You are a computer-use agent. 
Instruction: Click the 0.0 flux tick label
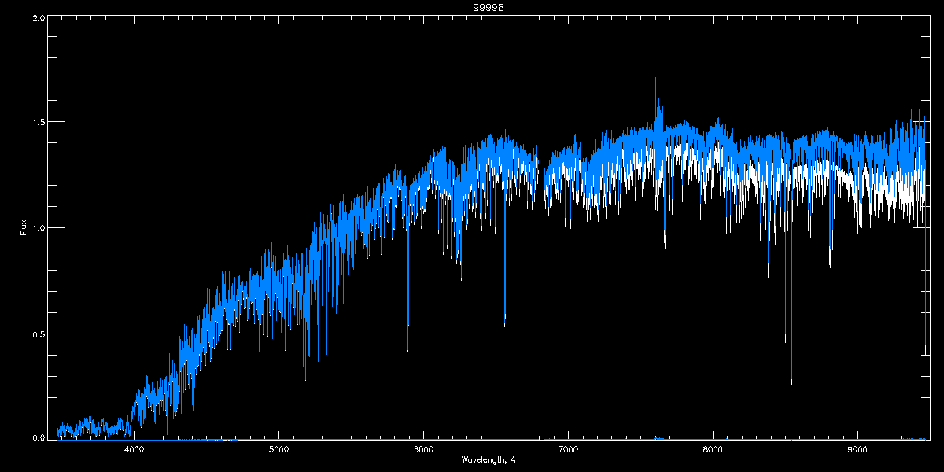click(37, 437)
